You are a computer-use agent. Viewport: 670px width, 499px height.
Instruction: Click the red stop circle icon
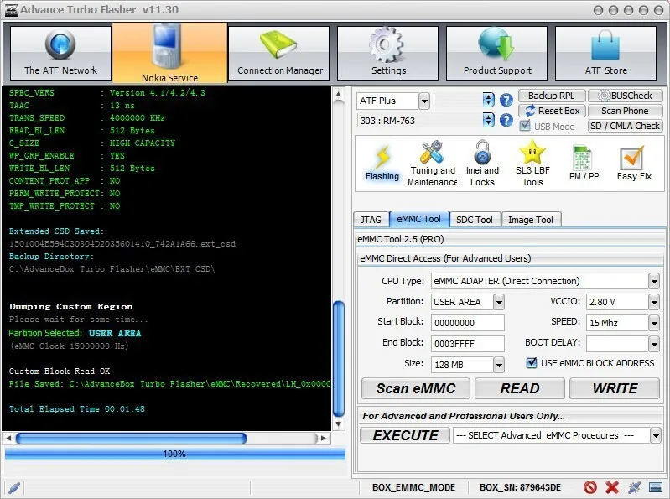click(590, 487)
